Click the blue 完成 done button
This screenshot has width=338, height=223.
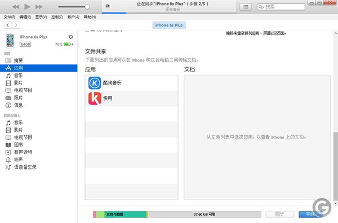click(310, 214)
